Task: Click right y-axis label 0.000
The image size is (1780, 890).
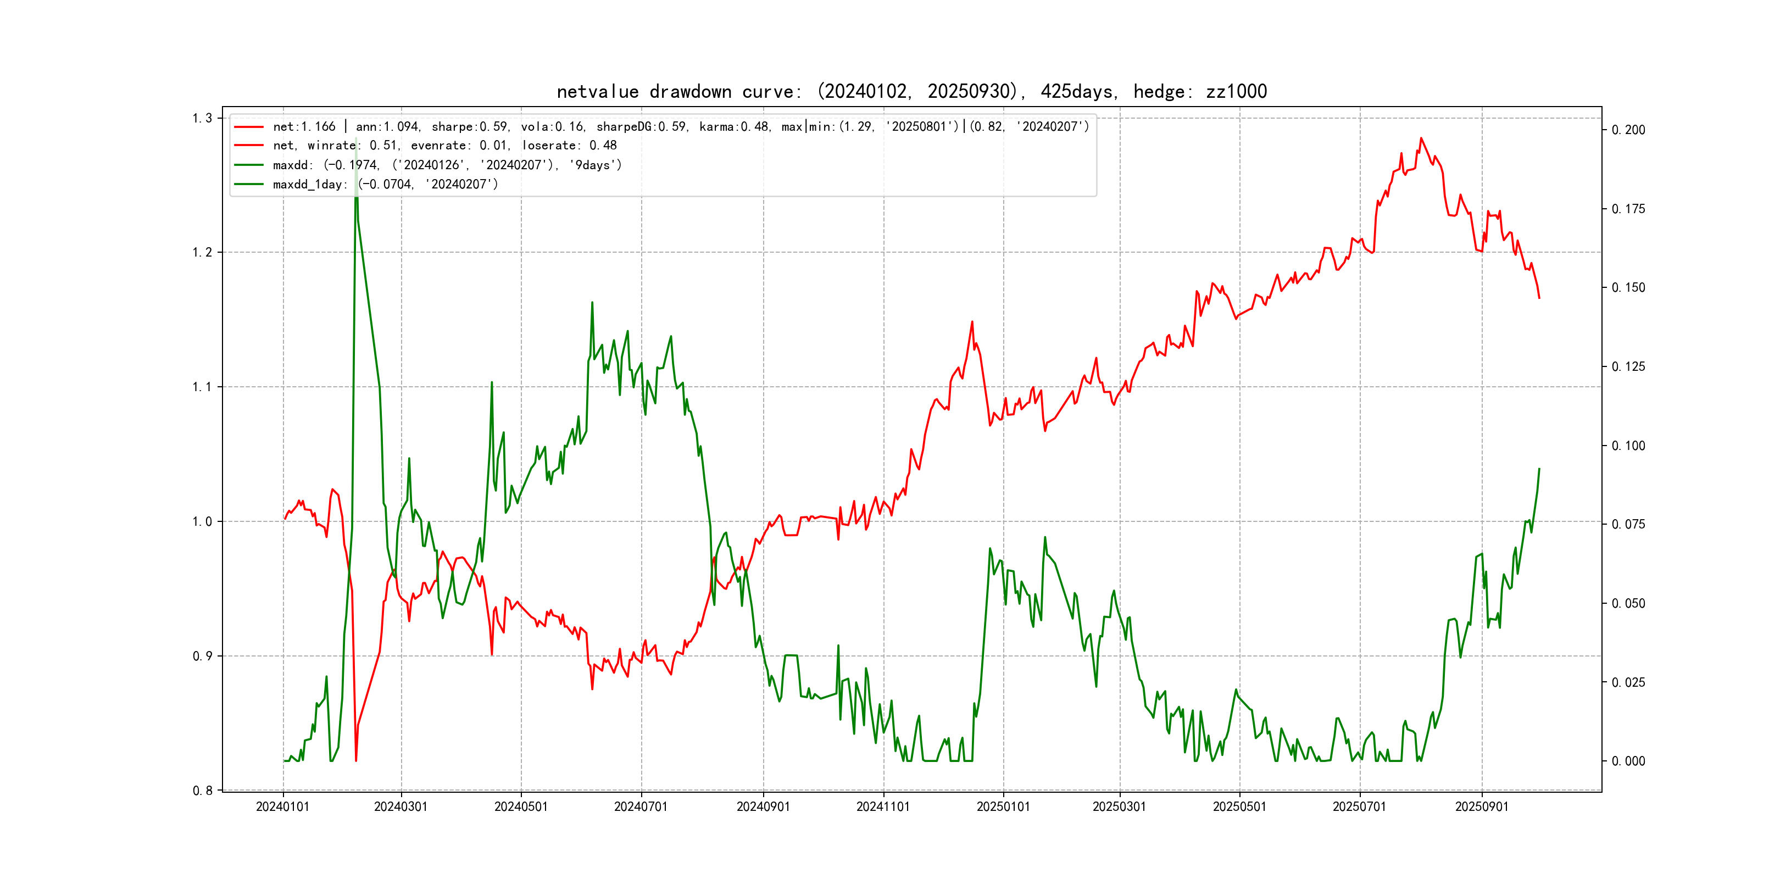Action: tap(1629, 761)
